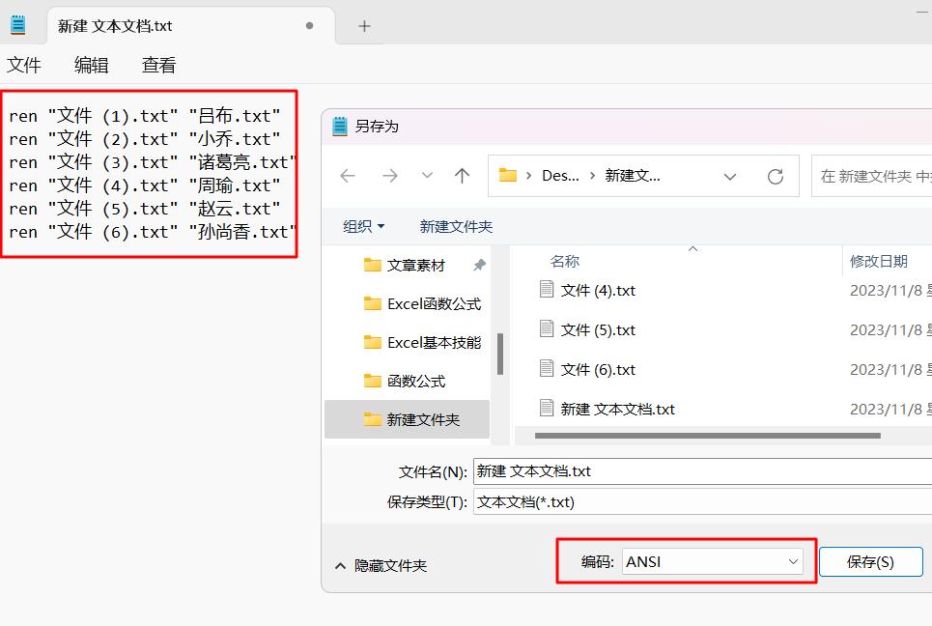Click the 另存为 dialog title icon
The image size is (932, 626).
(340, 126)
